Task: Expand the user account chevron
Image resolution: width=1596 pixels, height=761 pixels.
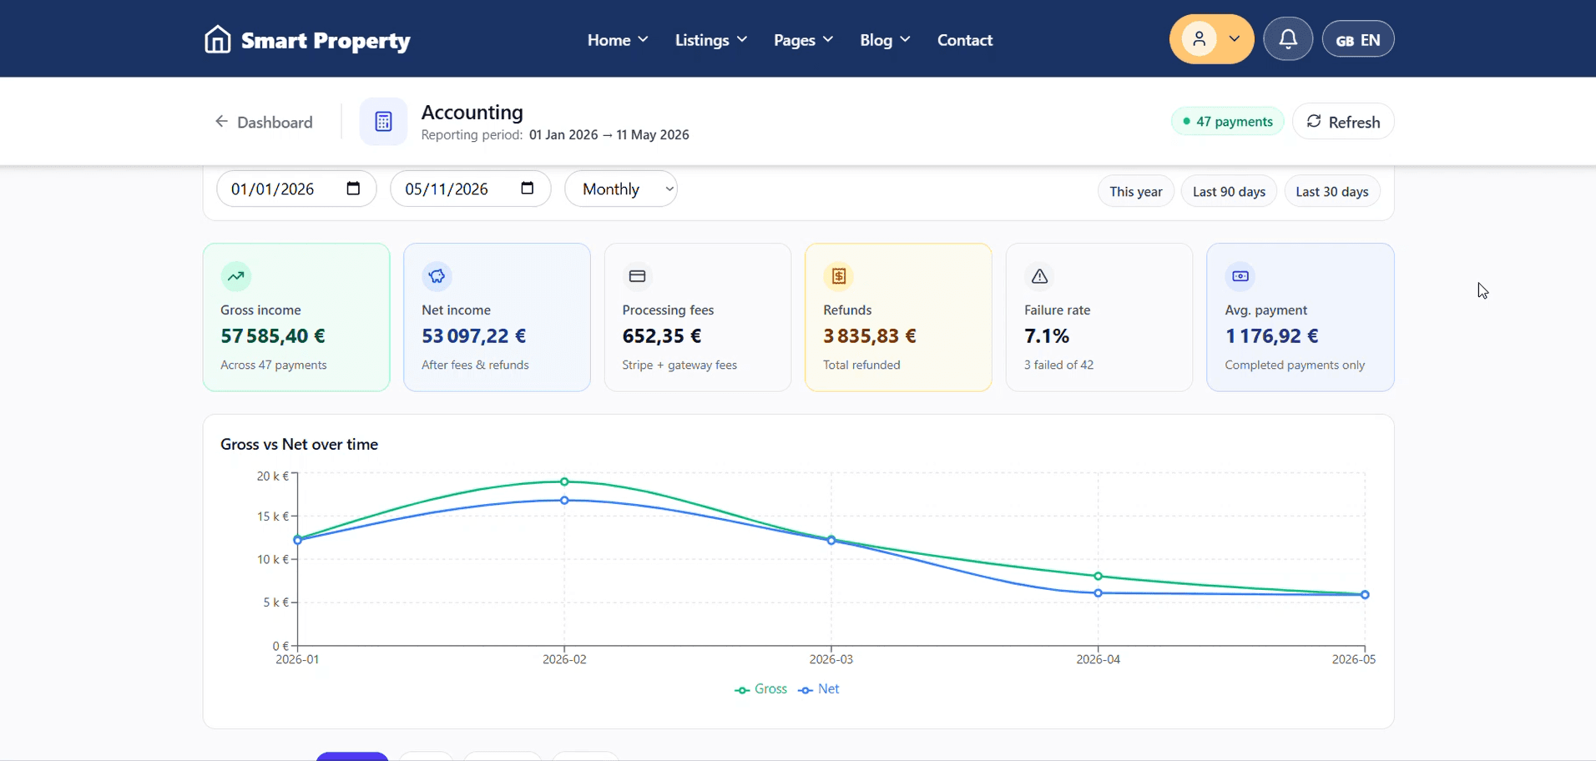Action: click(1235, 38)
